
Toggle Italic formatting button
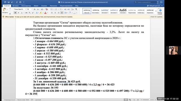[18, 13]
